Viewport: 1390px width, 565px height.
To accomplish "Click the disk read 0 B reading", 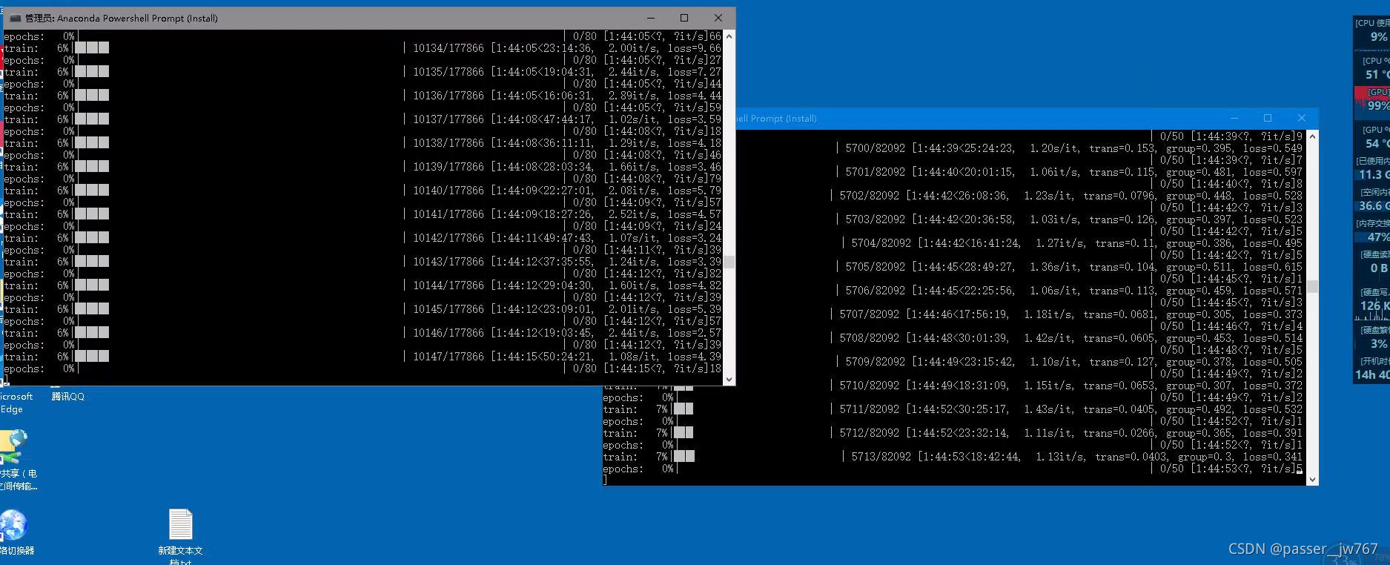I will pos(1379,268).
